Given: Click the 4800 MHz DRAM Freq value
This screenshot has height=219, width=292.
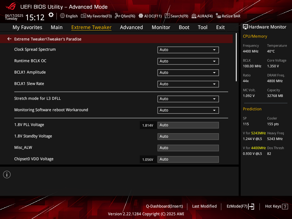Looking at the screenshot, I should point(275,81).
